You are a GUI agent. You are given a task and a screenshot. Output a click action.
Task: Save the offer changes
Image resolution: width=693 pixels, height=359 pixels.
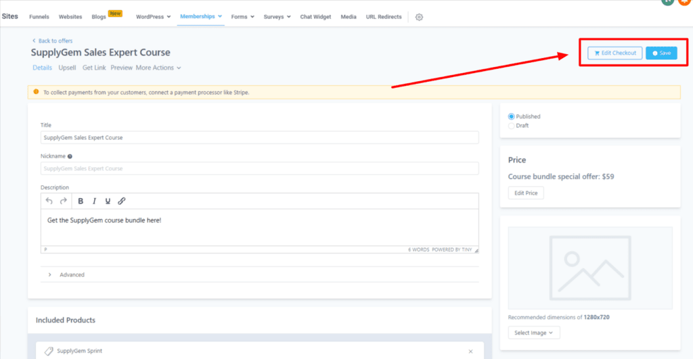661,53
